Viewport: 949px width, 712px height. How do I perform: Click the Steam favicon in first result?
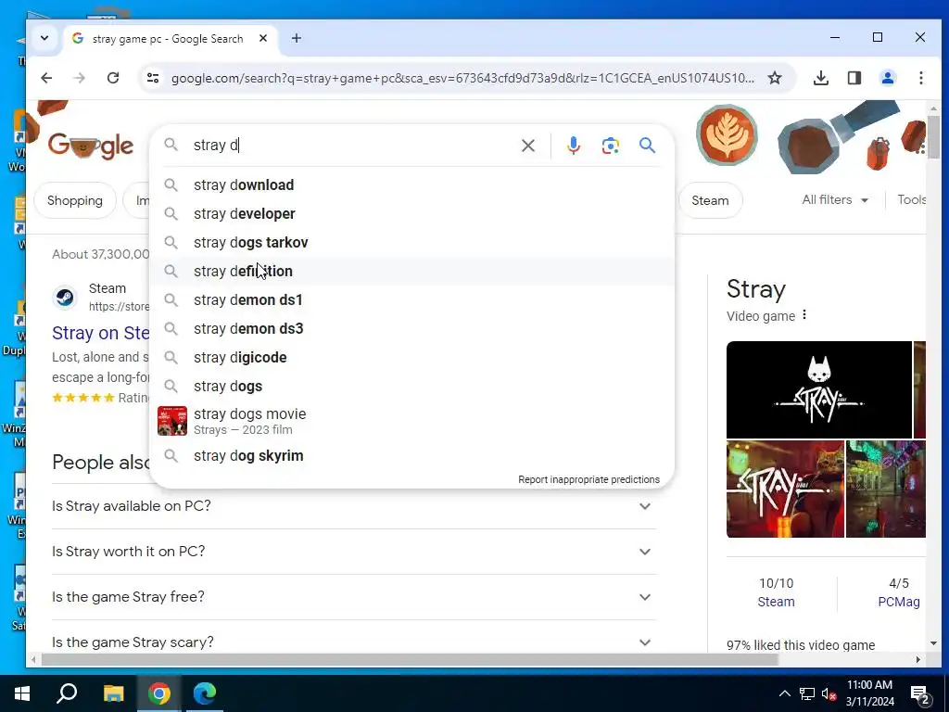65,297
